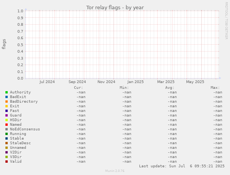Click the Avg: column header

tap(170, 88)
